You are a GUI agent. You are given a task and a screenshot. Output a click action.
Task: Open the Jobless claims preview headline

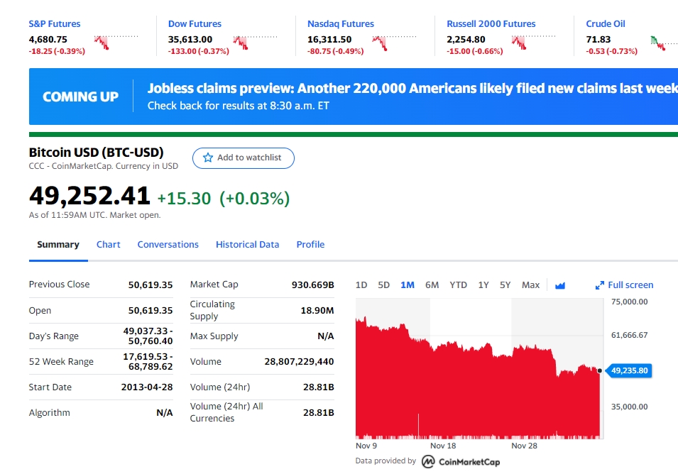412,89
